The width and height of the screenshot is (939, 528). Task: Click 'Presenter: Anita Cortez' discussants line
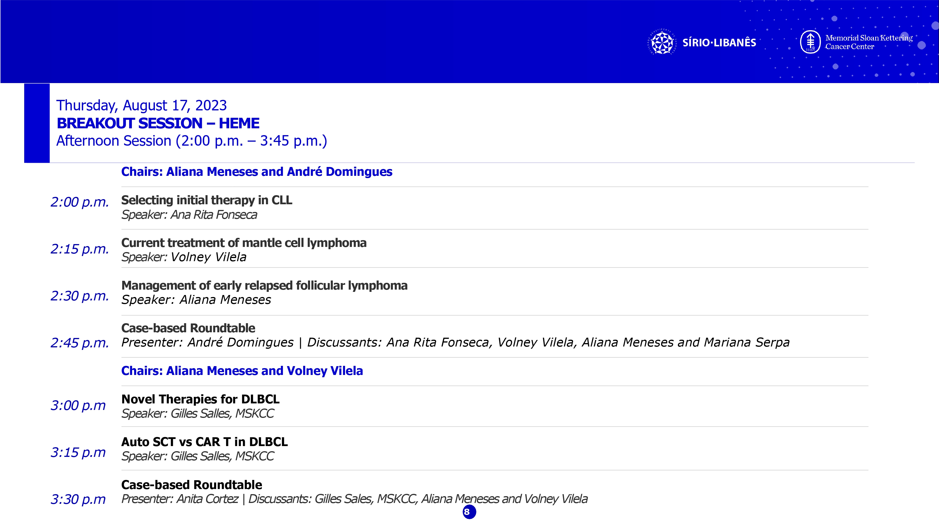click(x=354, y=499)
